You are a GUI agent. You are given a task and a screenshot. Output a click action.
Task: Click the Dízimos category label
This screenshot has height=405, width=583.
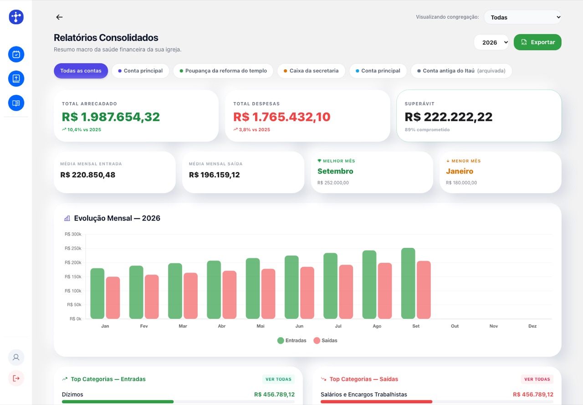[72, 395]
